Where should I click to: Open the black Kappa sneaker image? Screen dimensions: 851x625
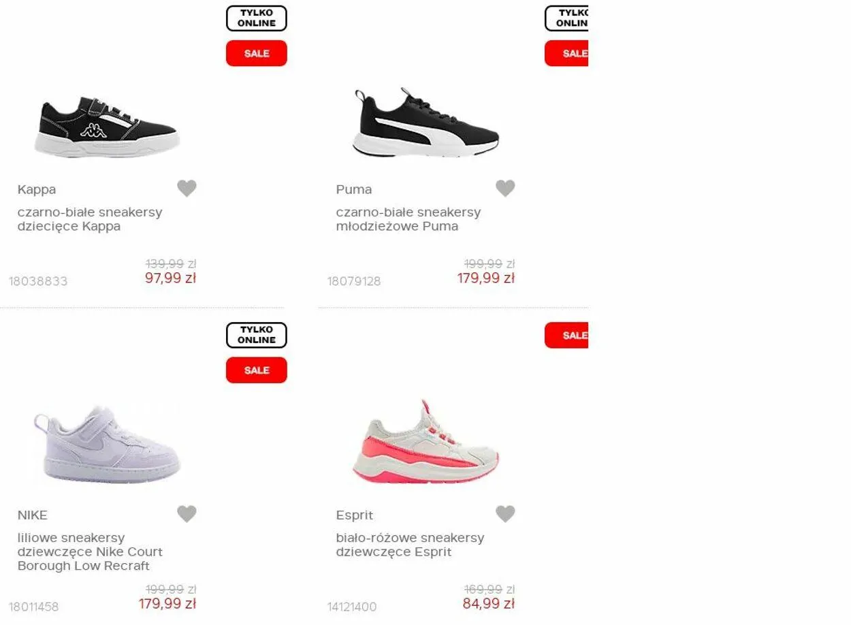point(107,127)
